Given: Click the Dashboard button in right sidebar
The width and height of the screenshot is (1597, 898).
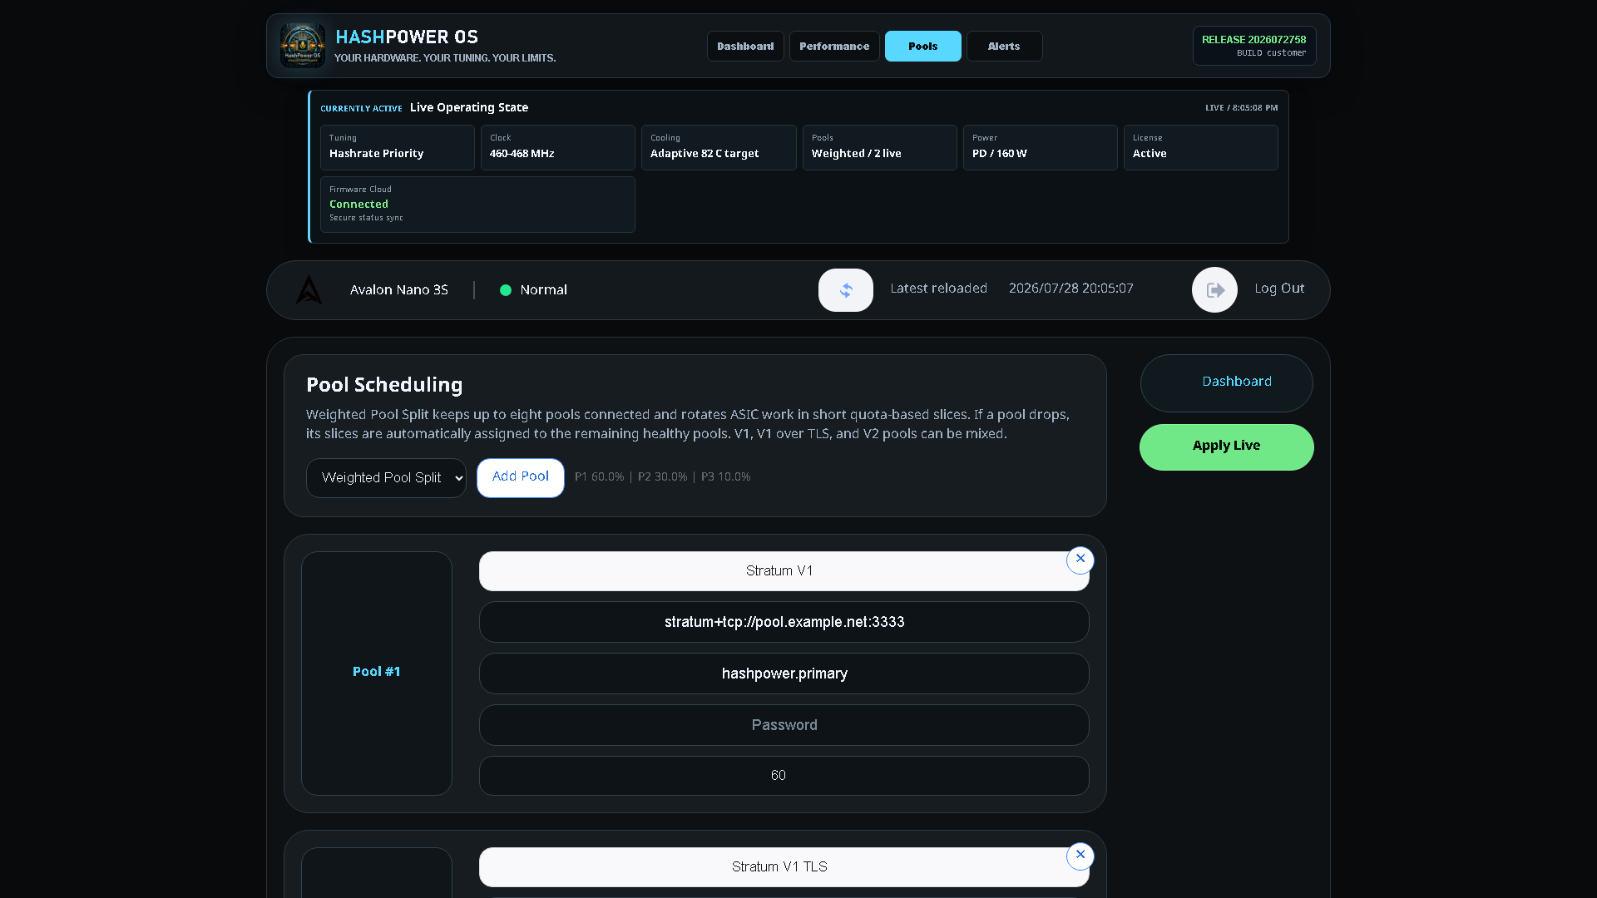Looking at the screenshot, I should [1227, 383].
